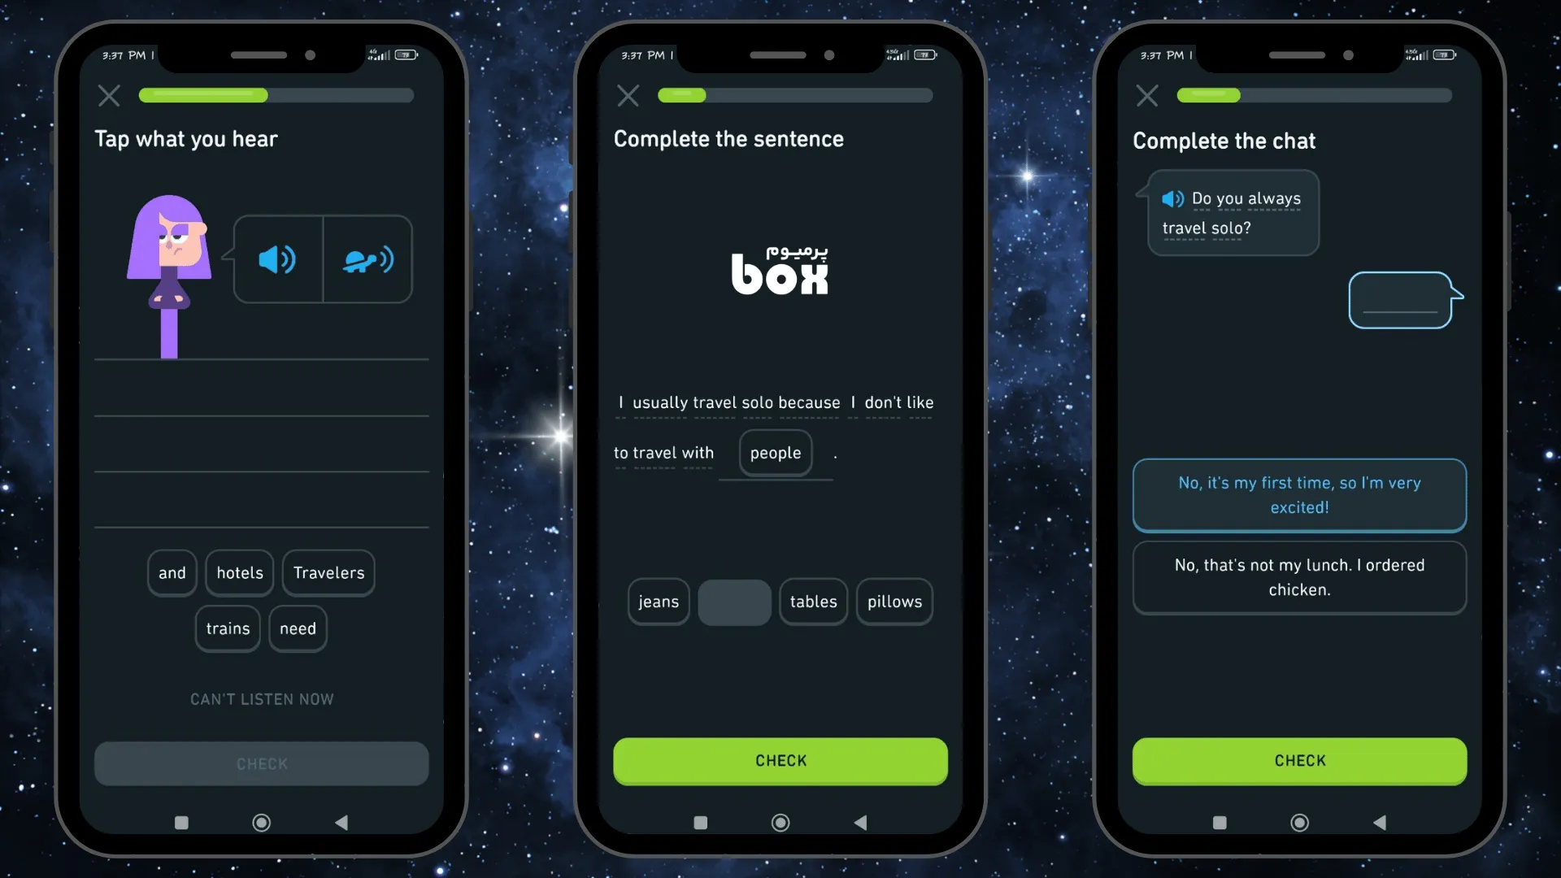
Task: Click the X close button on center screen
Action: [628, 94]
